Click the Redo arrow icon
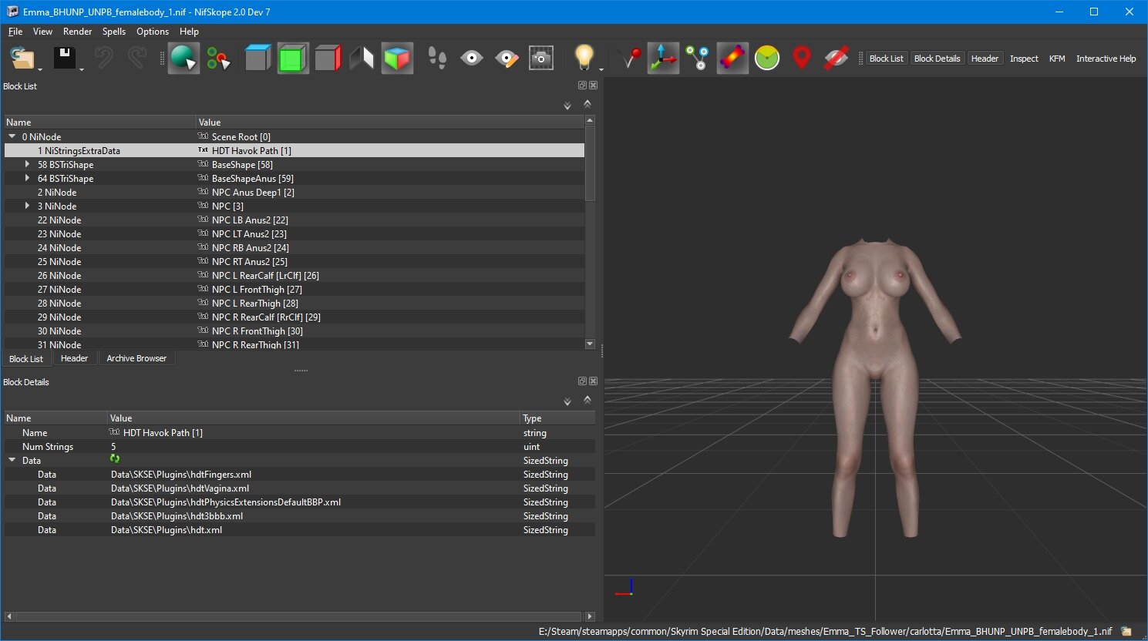 tap(136, 58)
